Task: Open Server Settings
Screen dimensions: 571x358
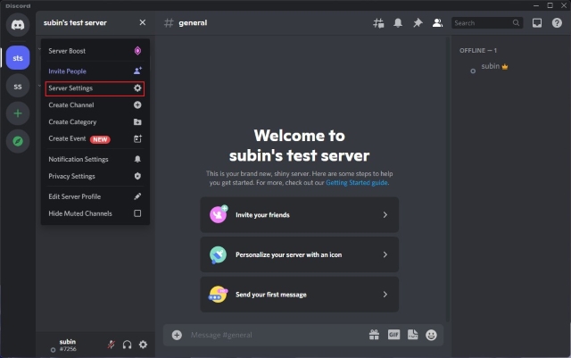Action: [95, 88]
